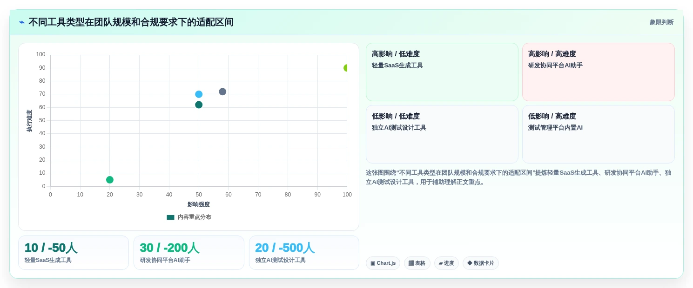Screen dimensions: 693x288
Task: Click 独立AI测试设计工具 text in the quadrant card
Action: click(399, 128)
